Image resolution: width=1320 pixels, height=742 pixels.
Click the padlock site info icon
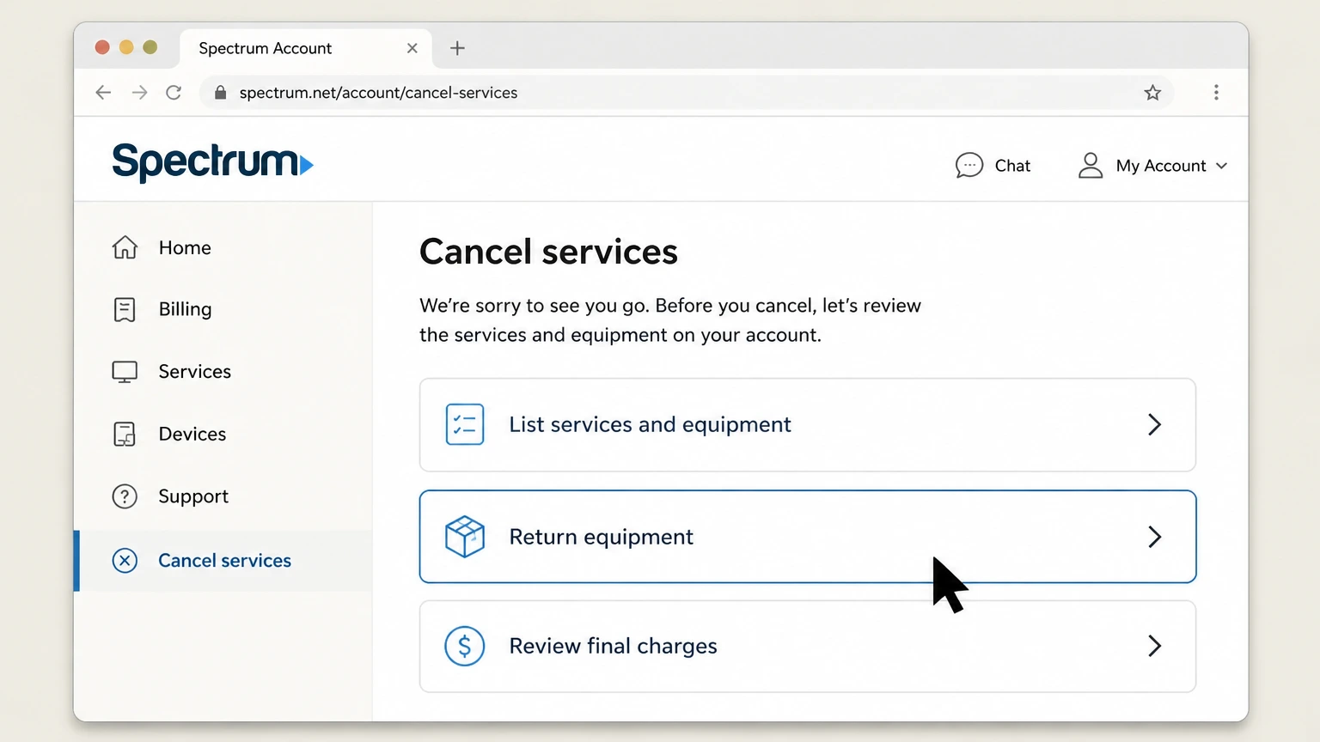[220, 93]
